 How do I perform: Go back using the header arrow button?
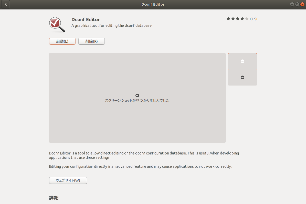6,4
